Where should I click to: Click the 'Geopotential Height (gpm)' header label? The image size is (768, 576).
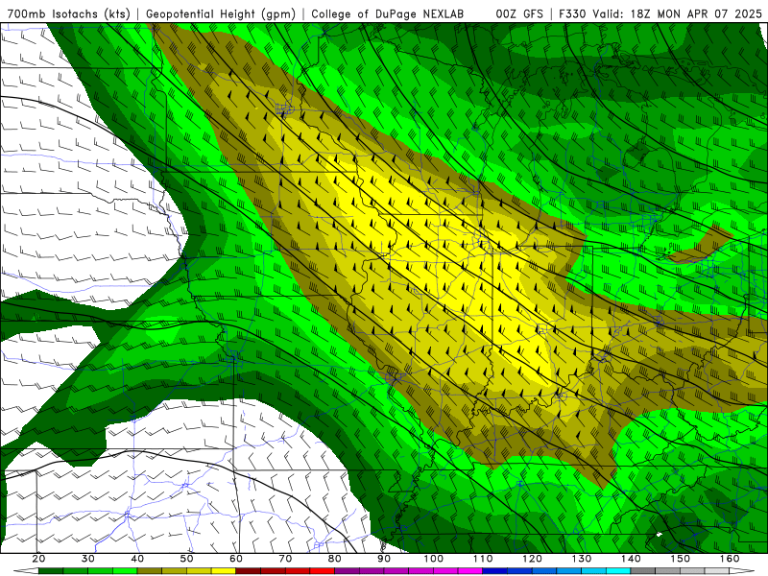point(221,13)
